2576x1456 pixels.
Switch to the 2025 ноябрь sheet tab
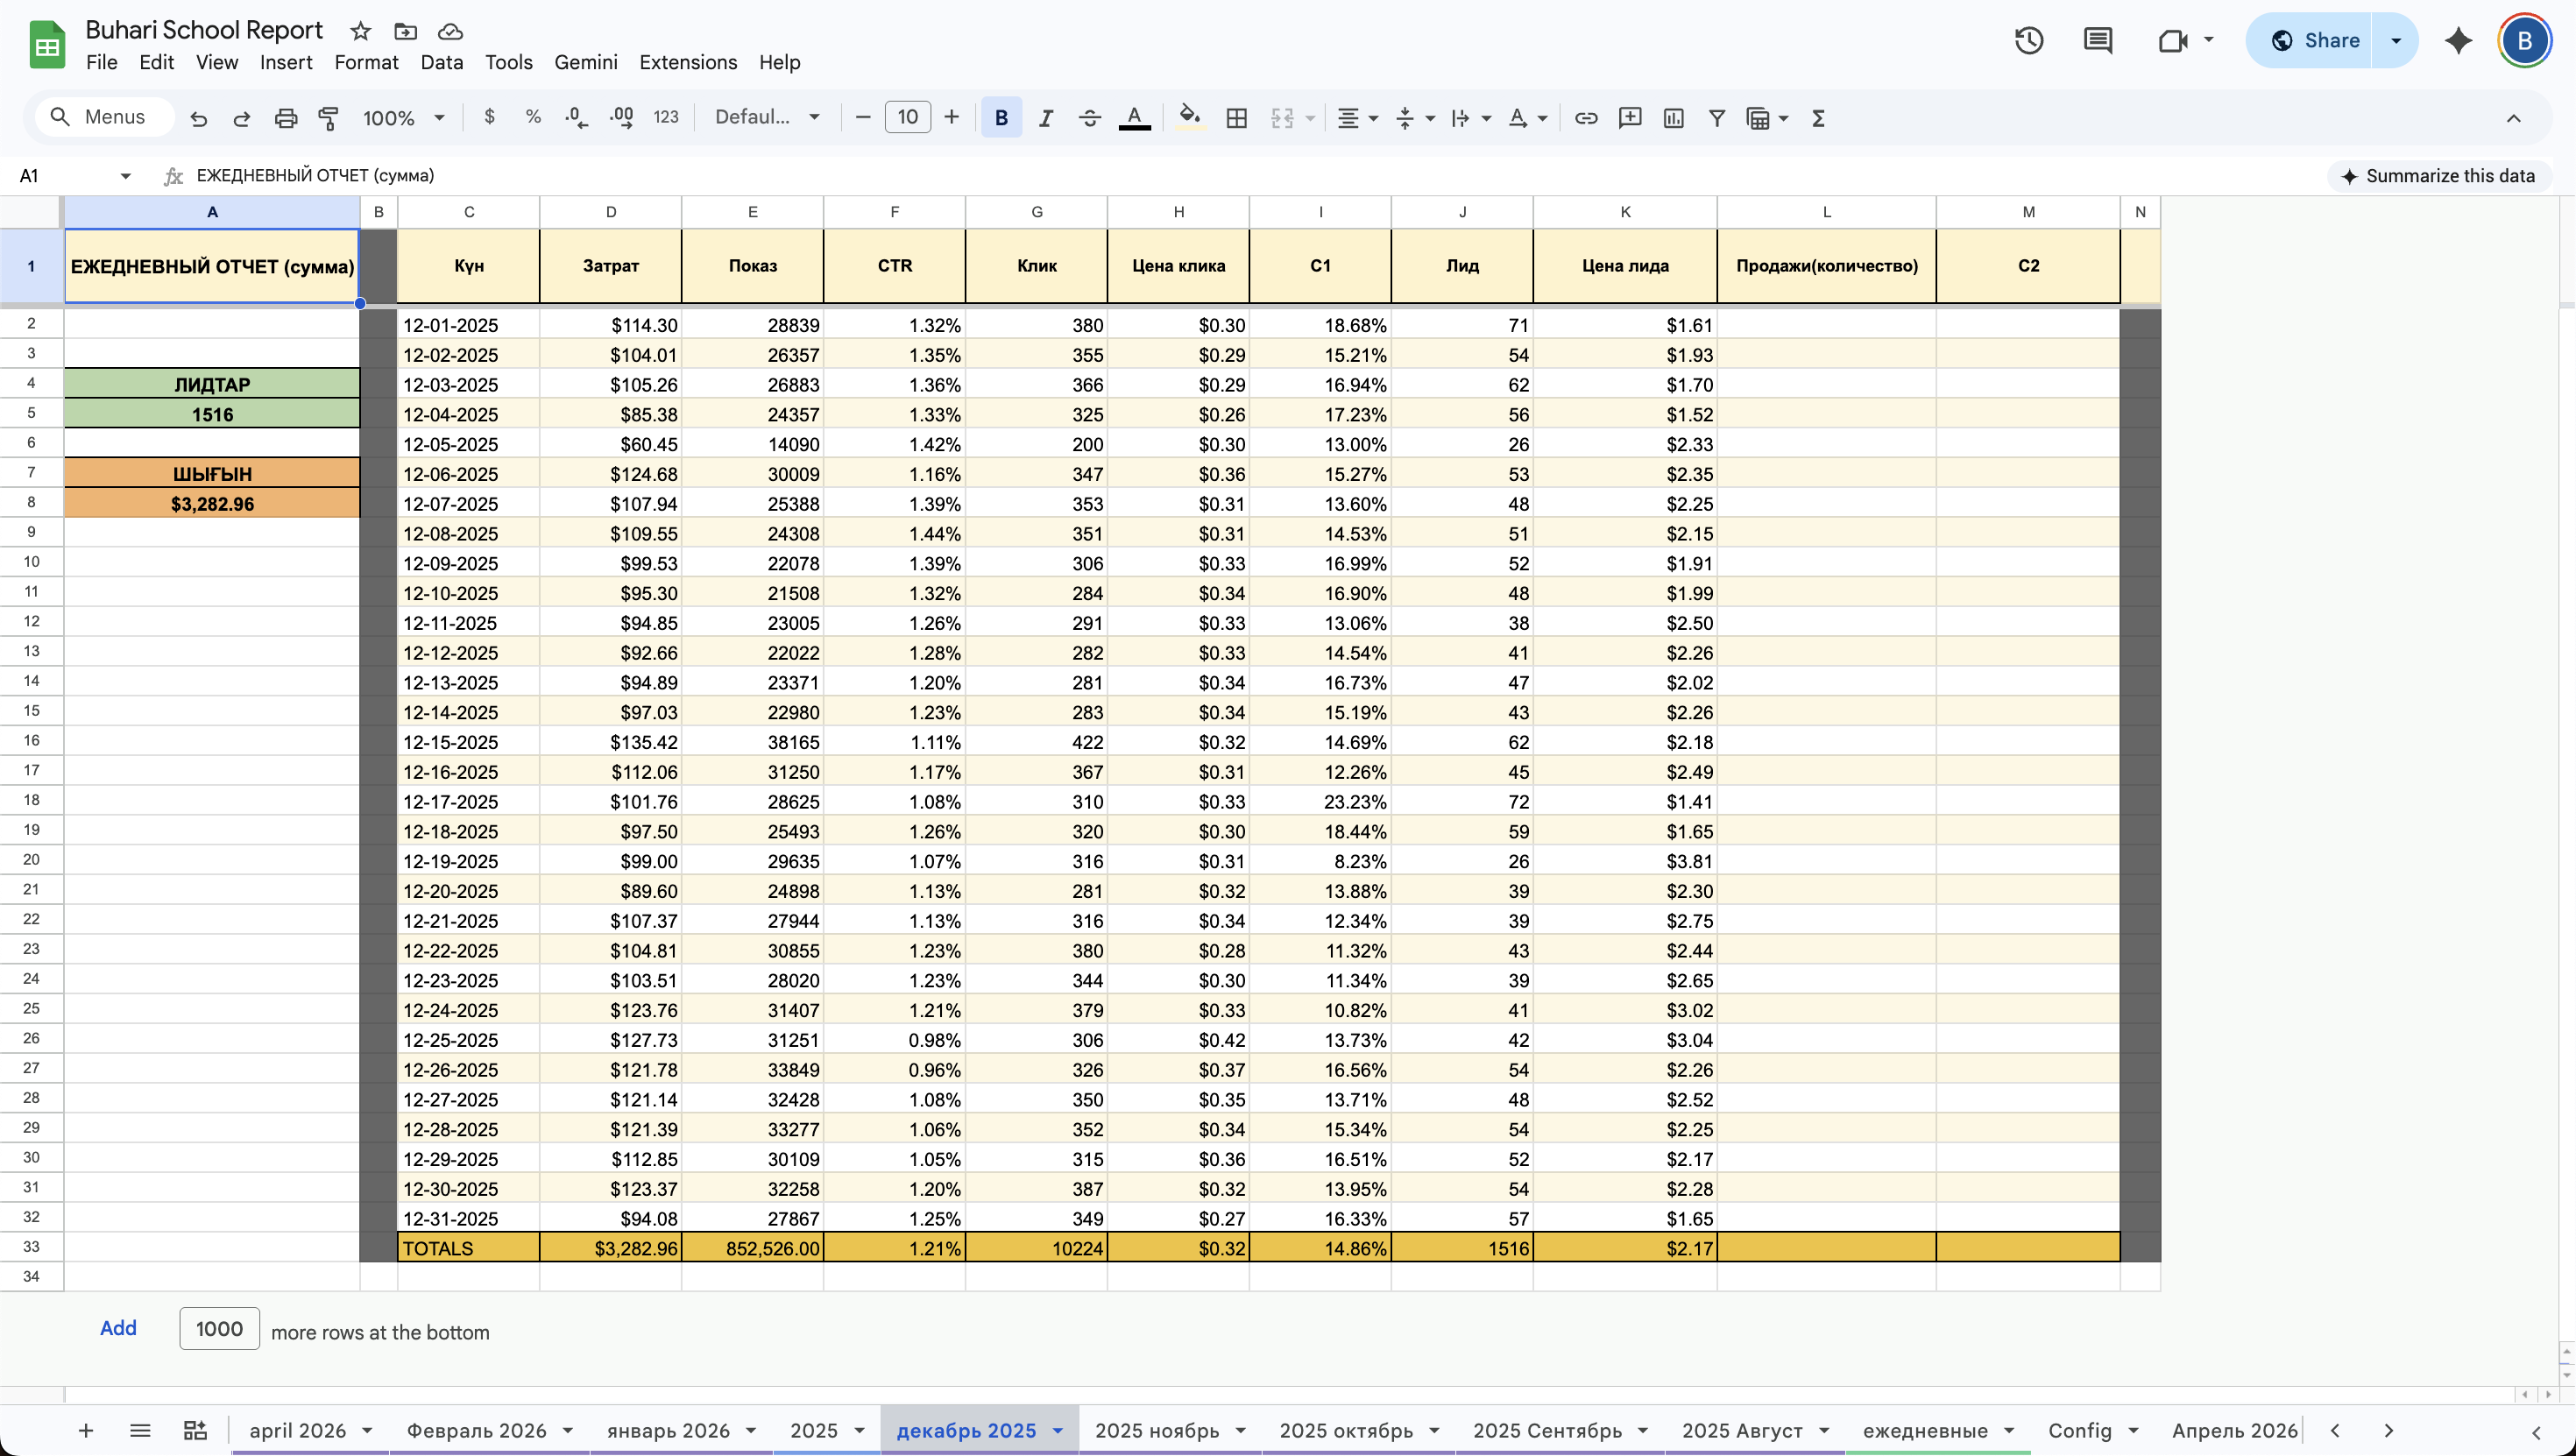[x=1157, y=1431]
